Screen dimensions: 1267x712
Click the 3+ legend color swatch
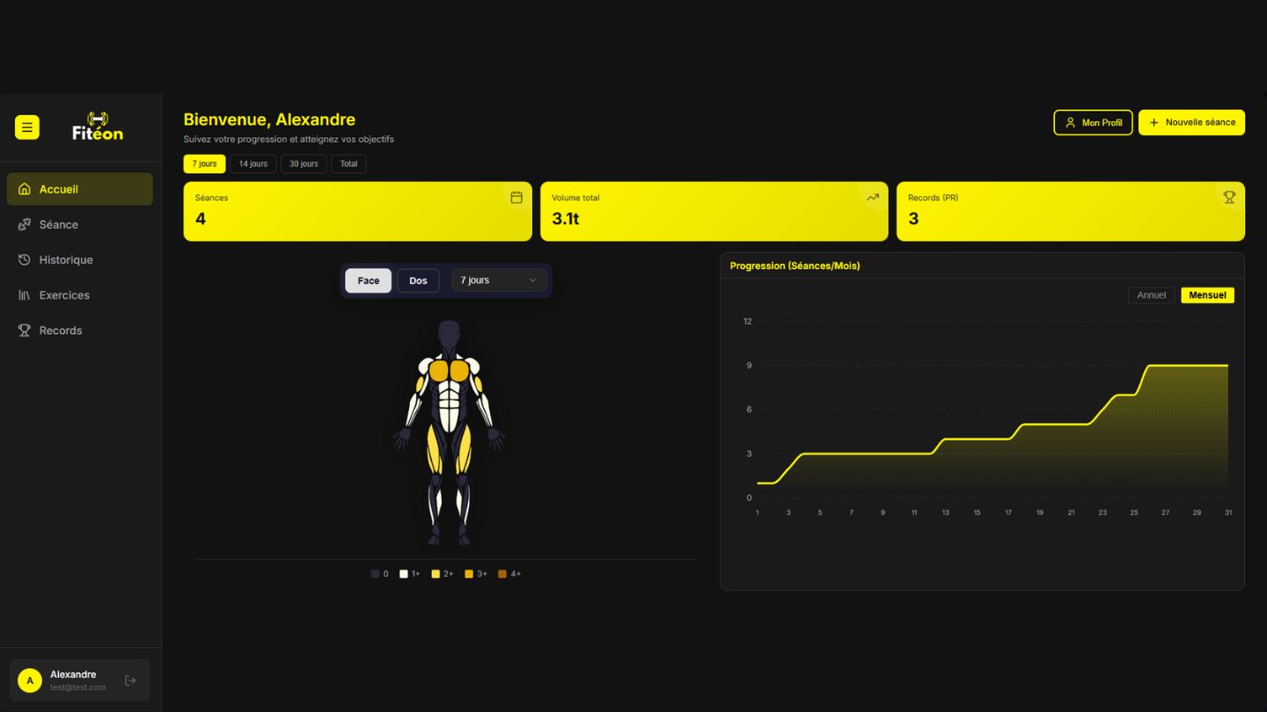[x=469, y=574]
